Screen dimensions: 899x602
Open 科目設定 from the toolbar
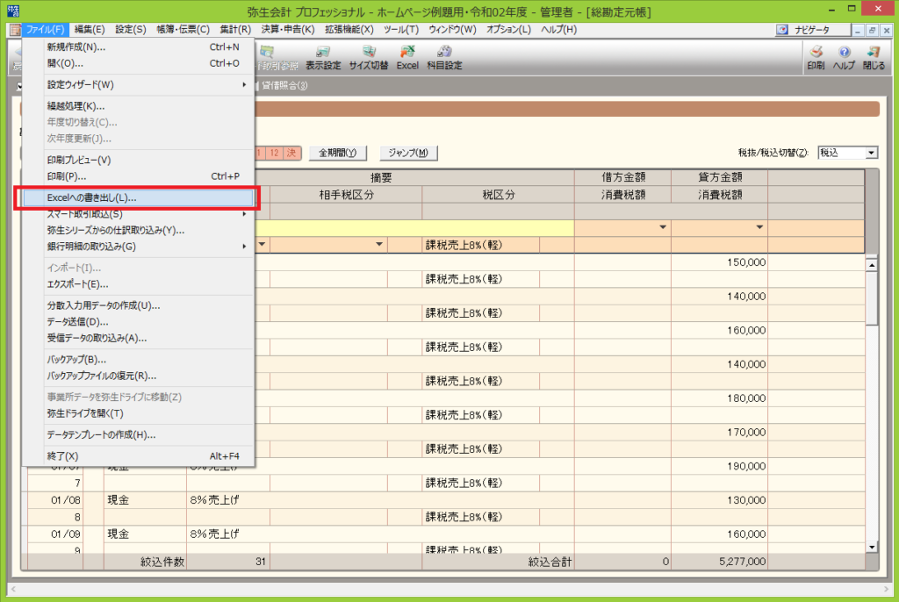point(444,57)
